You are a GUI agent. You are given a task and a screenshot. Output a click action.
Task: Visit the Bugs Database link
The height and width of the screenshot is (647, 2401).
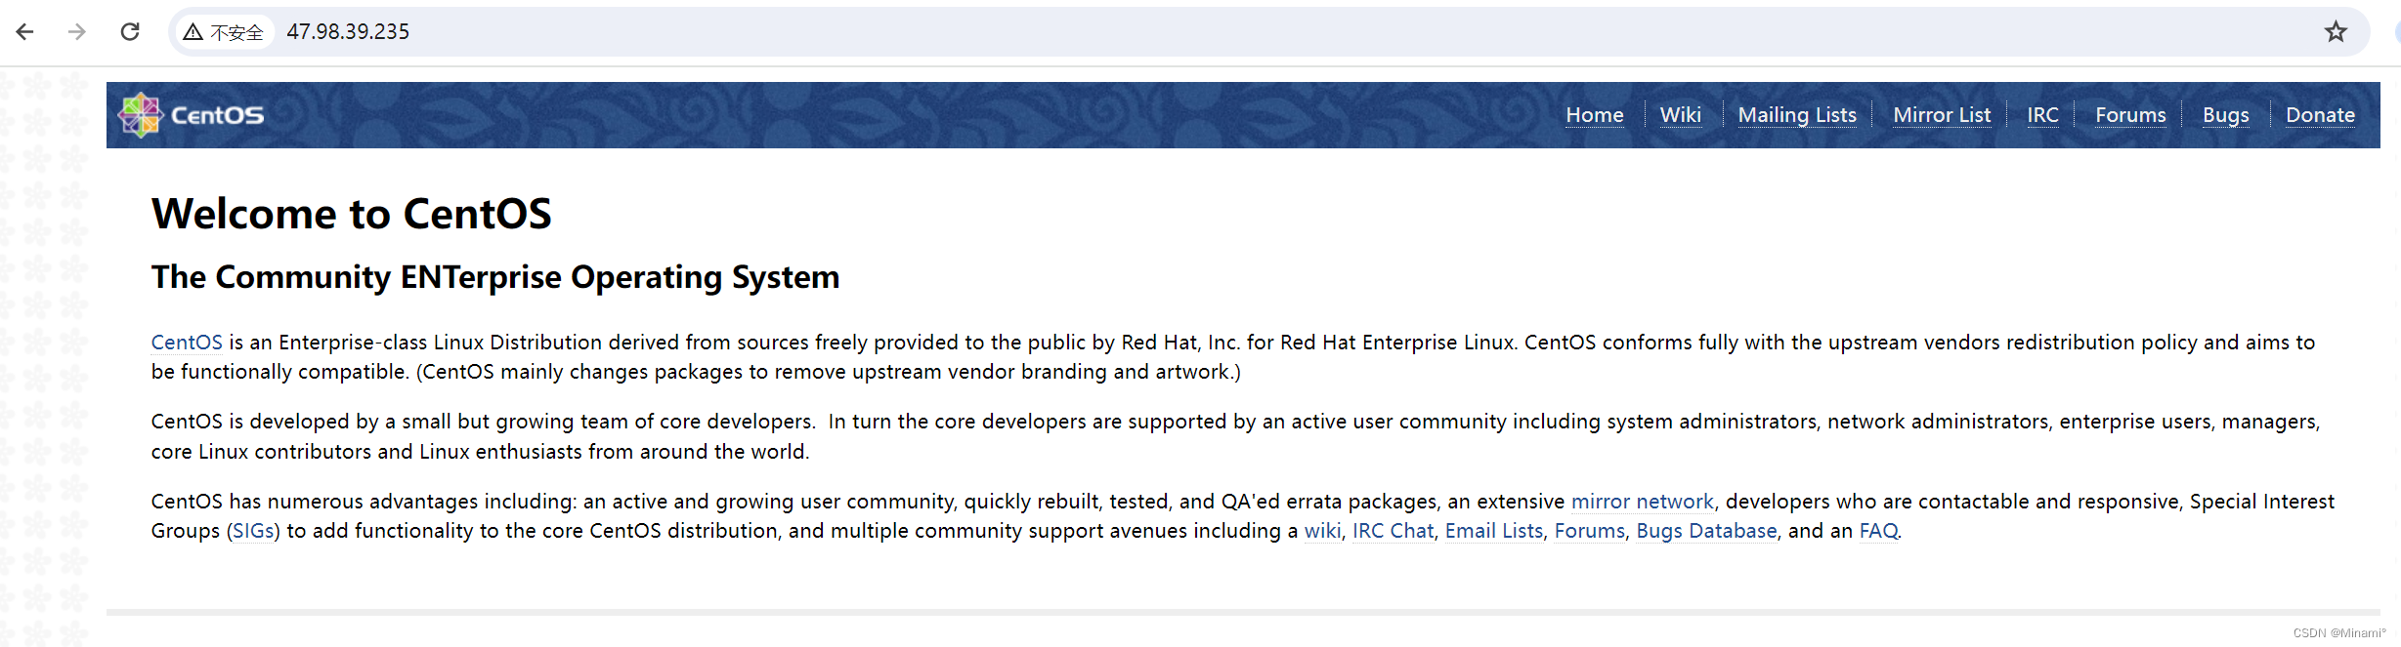coord(1706,531)
